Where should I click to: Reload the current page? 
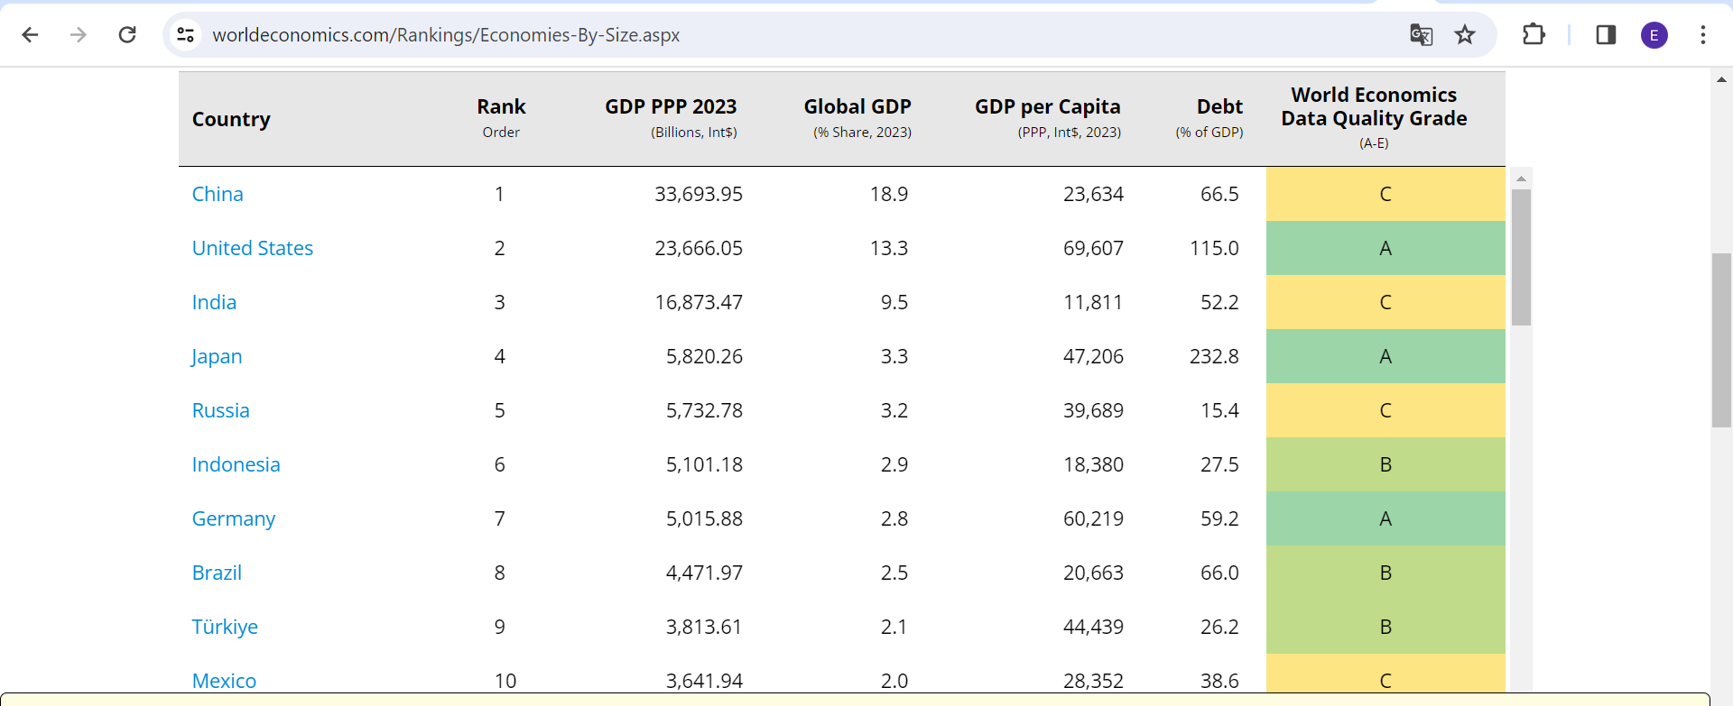tap(127, 35)
